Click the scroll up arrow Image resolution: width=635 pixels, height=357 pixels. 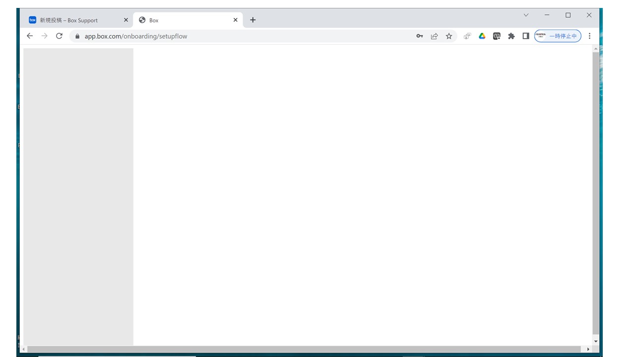point(596,49)
